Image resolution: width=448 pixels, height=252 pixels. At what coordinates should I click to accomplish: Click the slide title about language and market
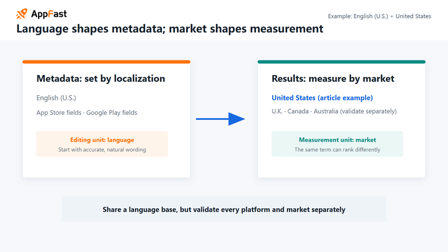click(x=170, y=29)
